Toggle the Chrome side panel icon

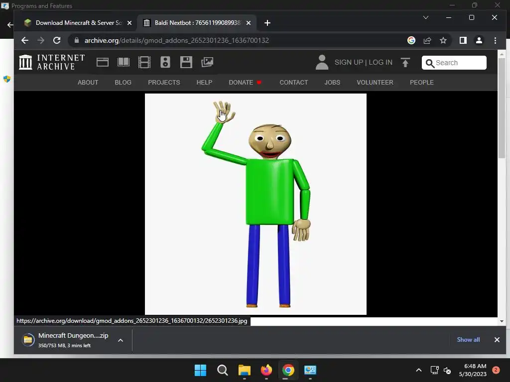pyautogui.click(x=463, y=40)
